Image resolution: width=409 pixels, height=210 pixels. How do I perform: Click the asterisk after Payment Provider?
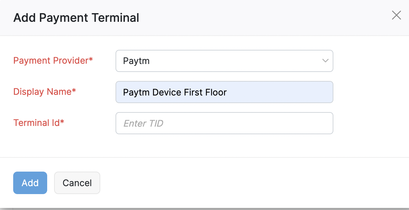[x=91, y=60]
